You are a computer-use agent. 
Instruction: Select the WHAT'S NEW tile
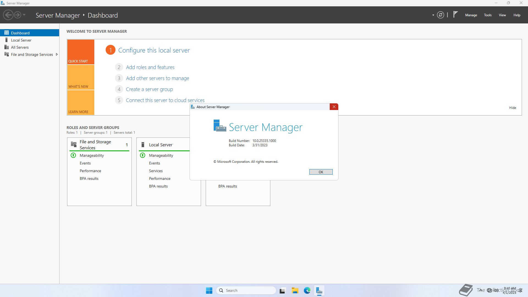(x=81, y=77)
